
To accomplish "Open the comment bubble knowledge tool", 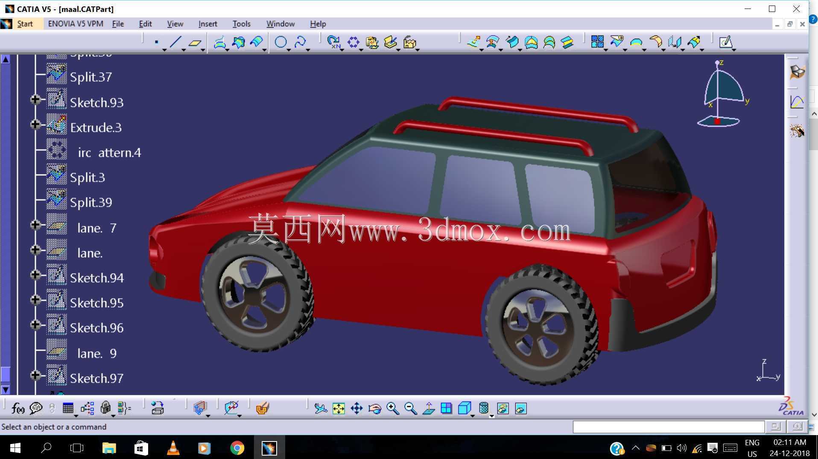I will point(36,408).
